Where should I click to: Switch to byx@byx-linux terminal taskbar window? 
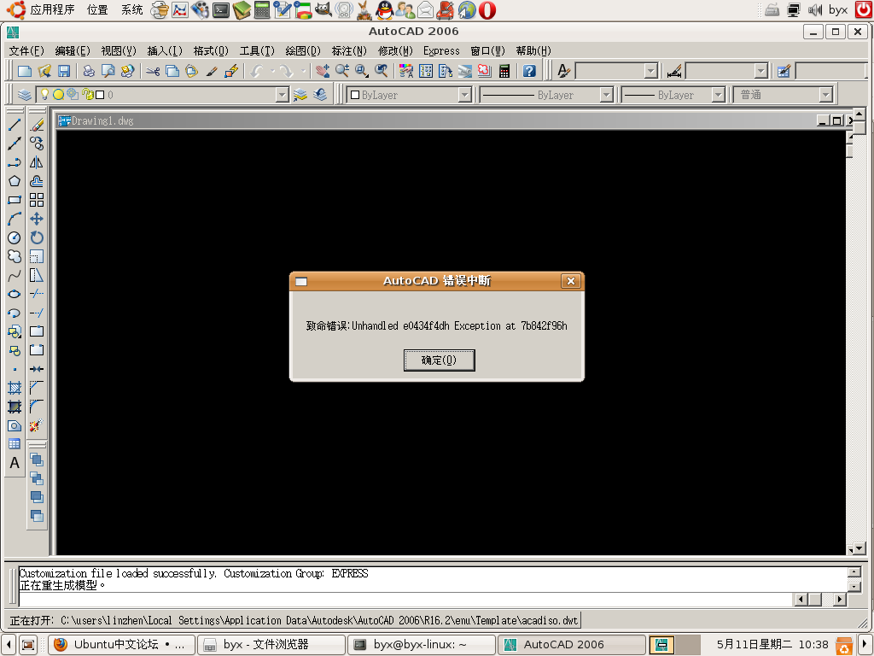tap(422, 645)
